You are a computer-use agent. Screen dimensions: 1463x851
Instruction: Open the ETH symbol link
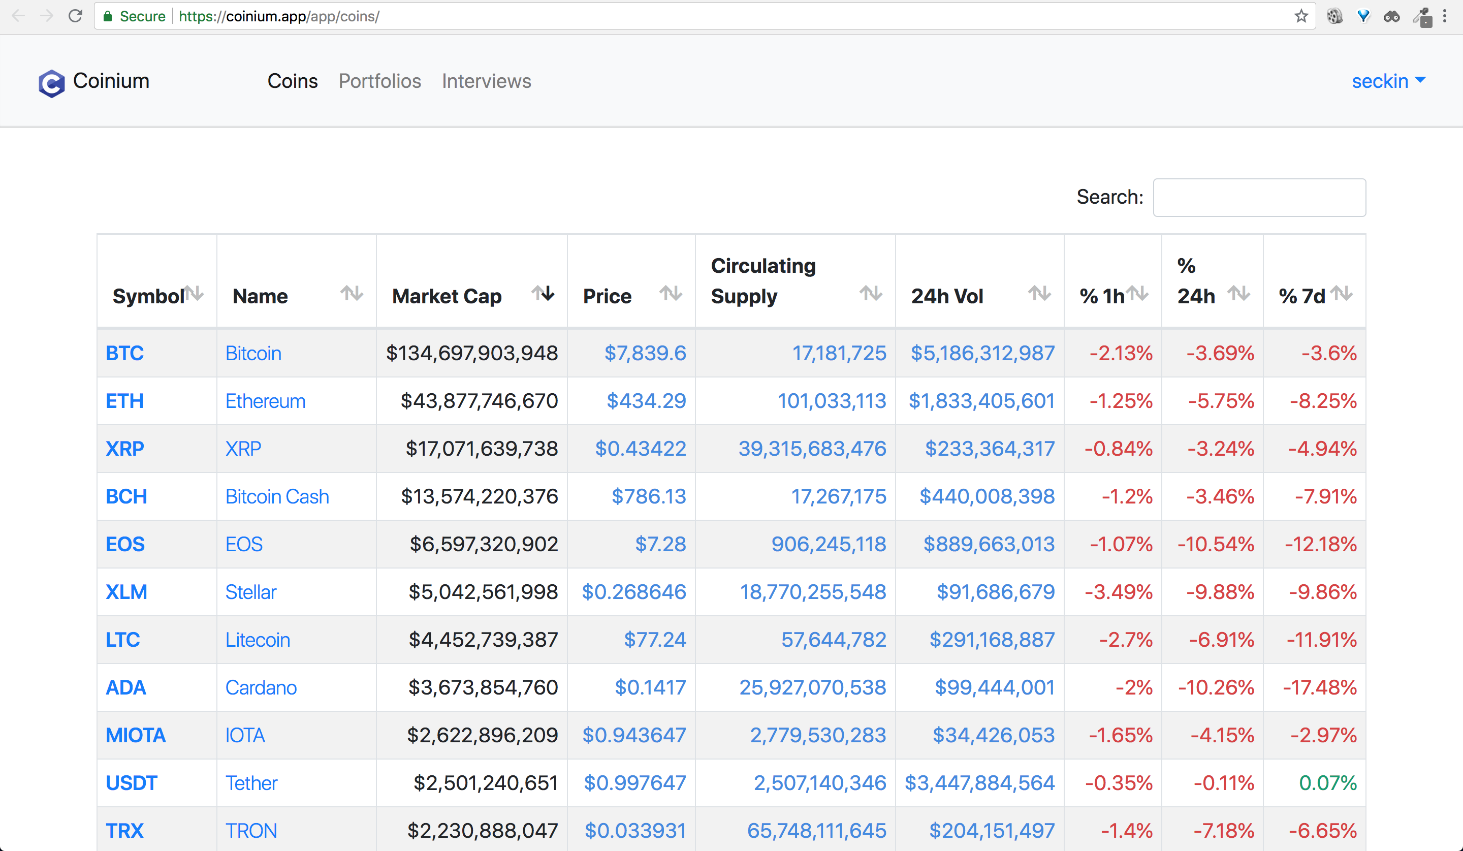coord(124,401)
